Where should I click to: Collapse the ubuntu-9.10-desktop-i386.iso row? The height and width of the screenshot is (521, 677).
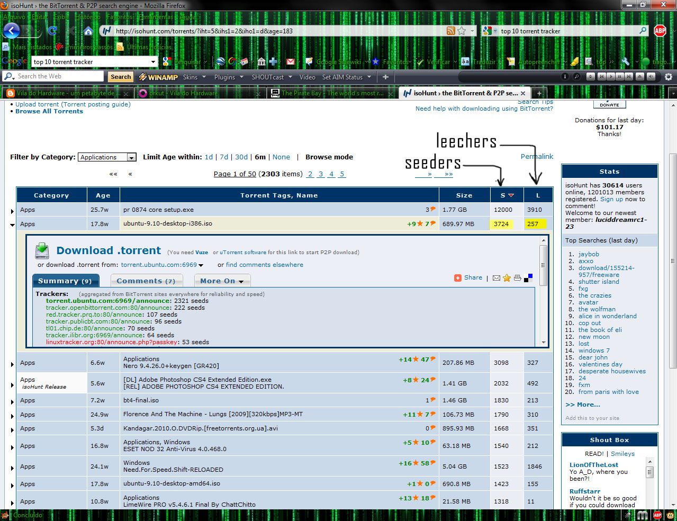click(x=12, y=224)
